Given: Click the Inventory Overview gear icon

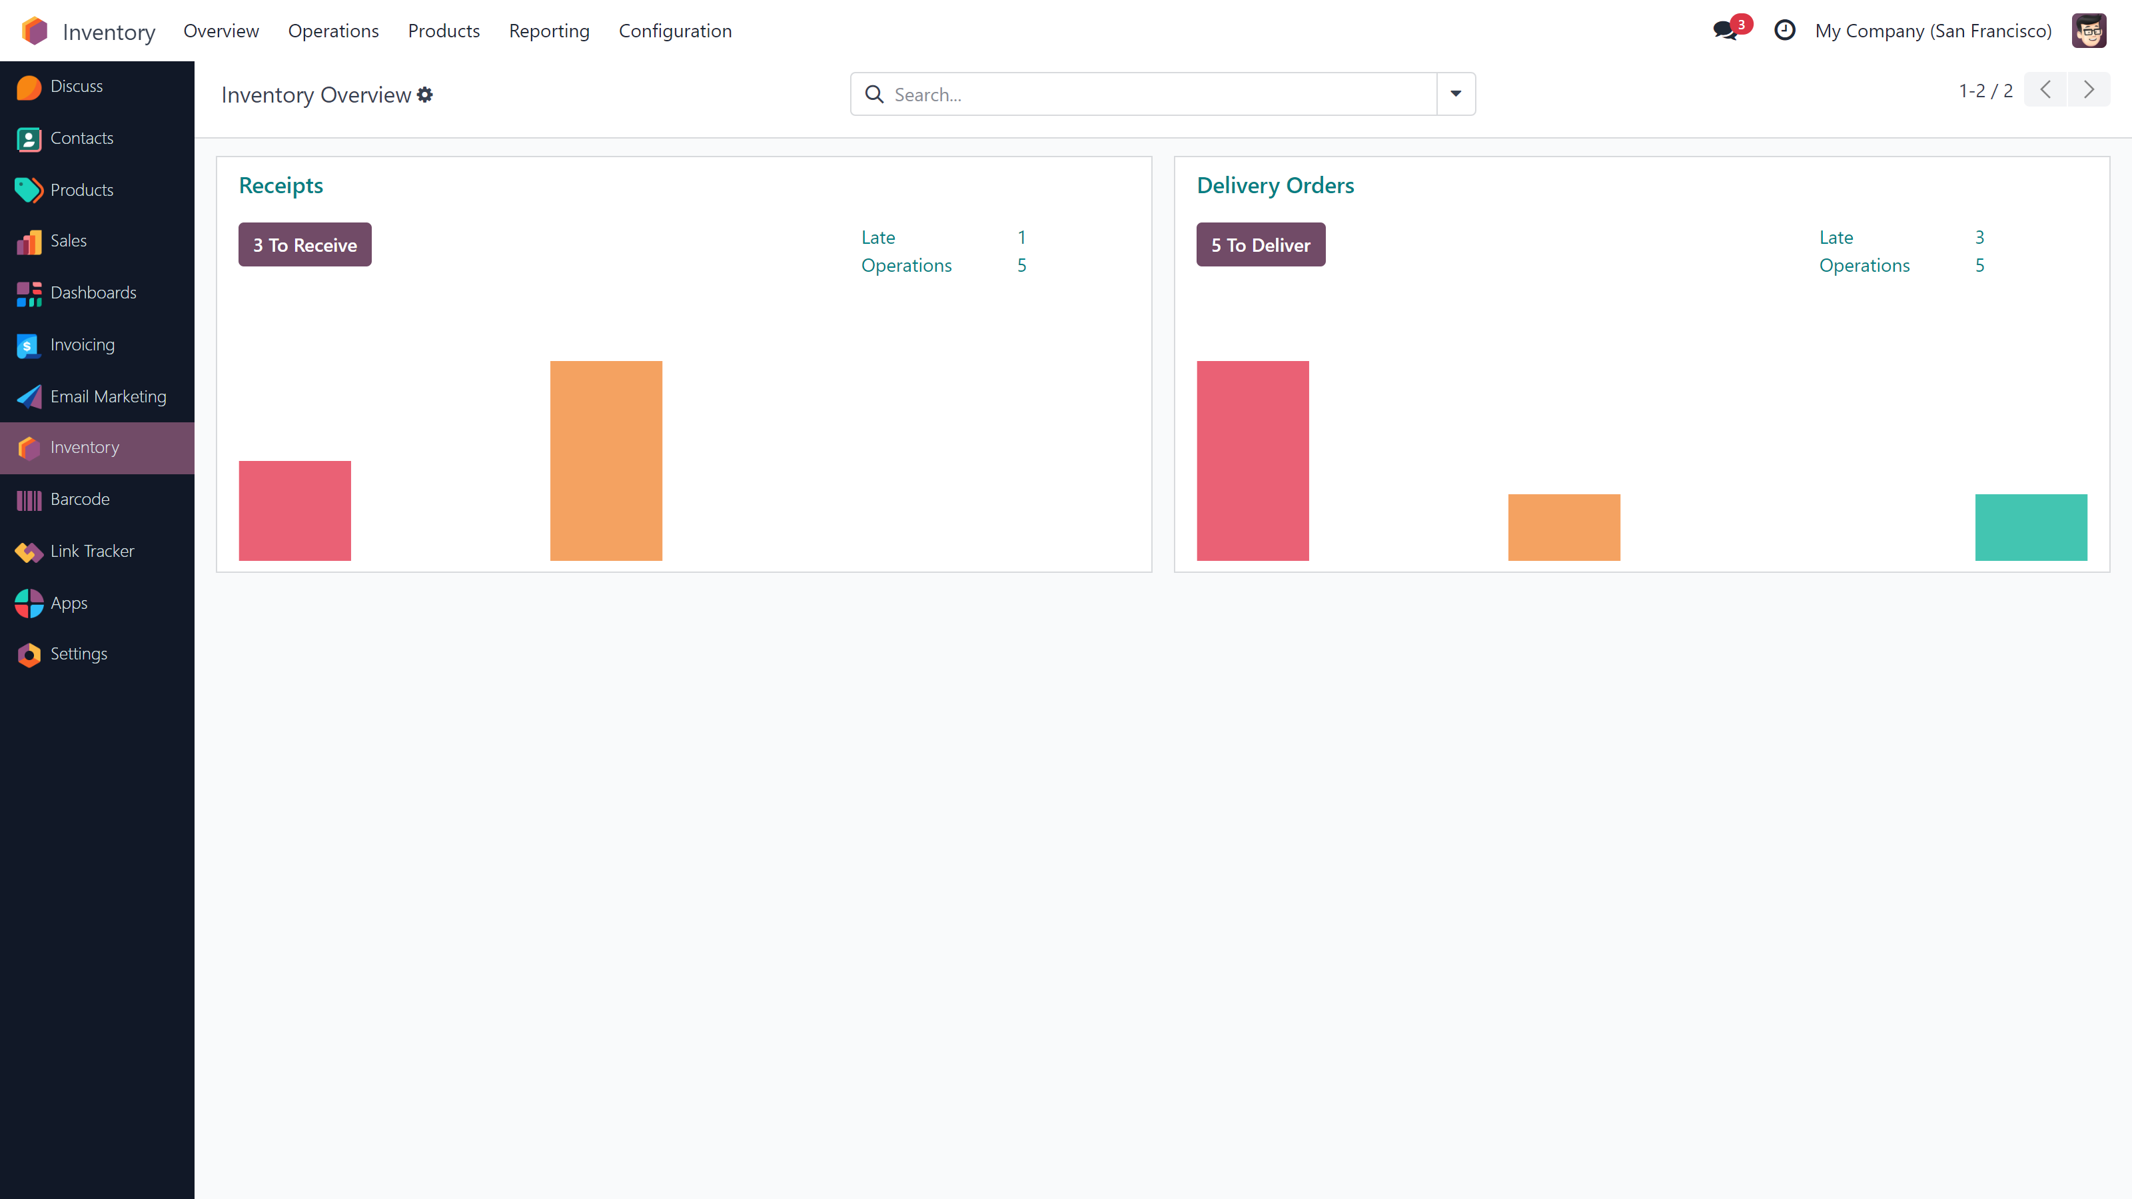Looking at the screenshot, I should (x=424, y=95).
